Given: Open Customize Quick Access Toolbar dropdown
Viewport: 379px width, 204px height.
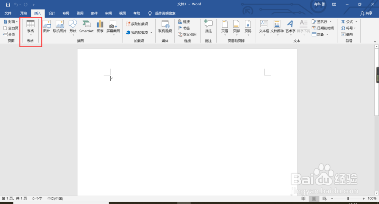Looking at the screenshot, I should pyautogui.click(x=34, y=4).
